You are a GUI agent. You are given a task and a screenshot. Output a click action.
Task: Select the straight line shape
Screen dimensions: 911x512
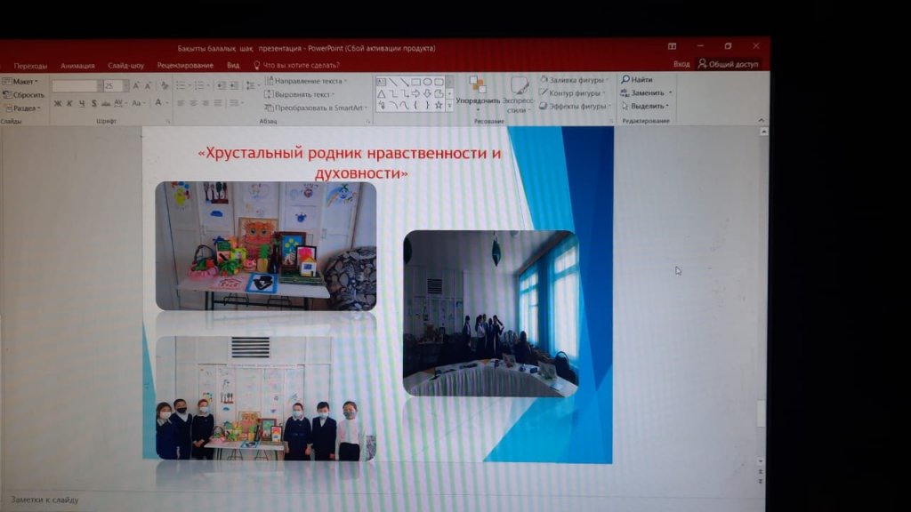pos(392,82)
